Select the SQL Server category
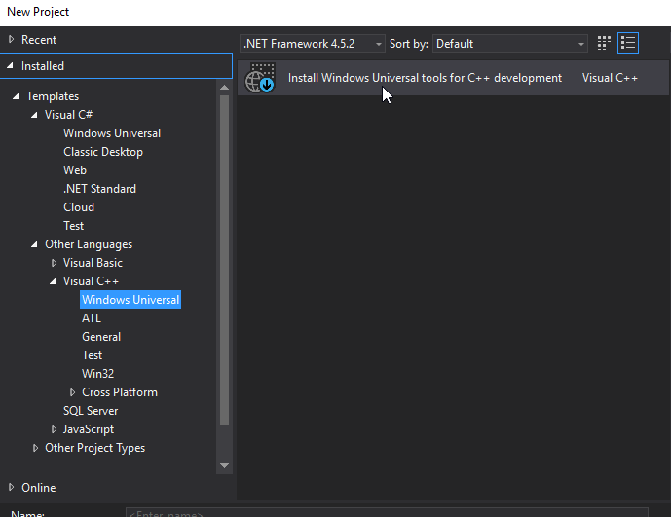 (91, 411)
